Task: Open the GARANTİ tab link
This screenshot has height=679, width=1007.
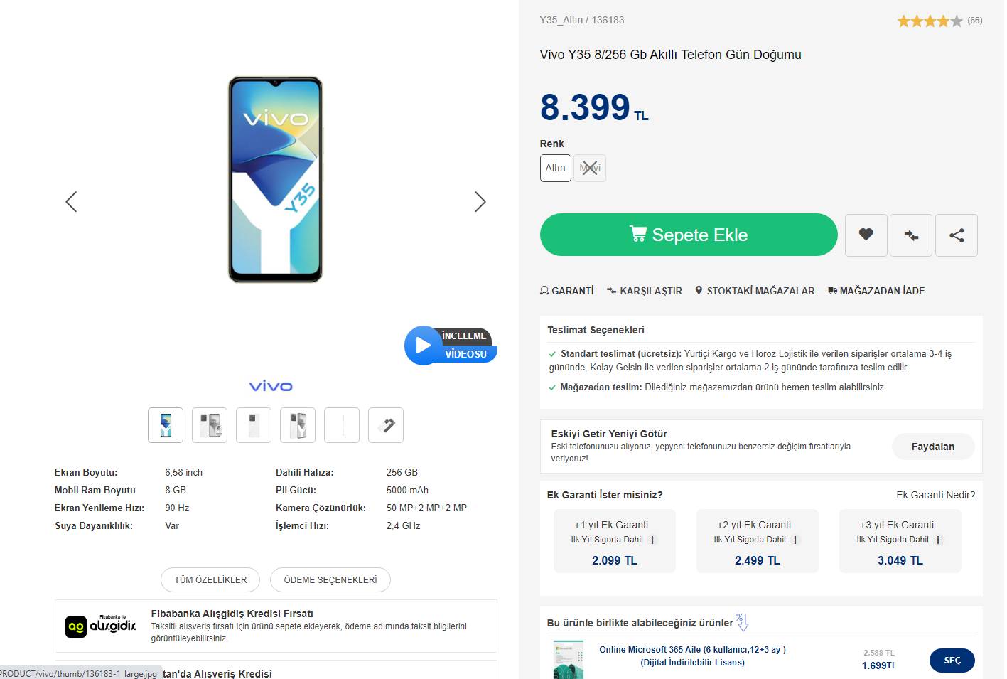Action: [x=567, y=291]
